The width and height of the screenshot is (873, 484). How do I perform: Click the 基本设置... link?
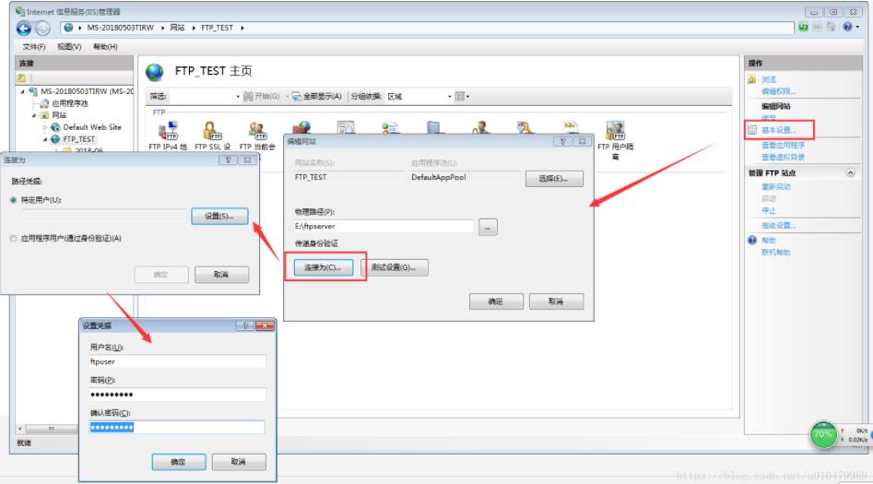pyautogui.click(x=778, y=130)
